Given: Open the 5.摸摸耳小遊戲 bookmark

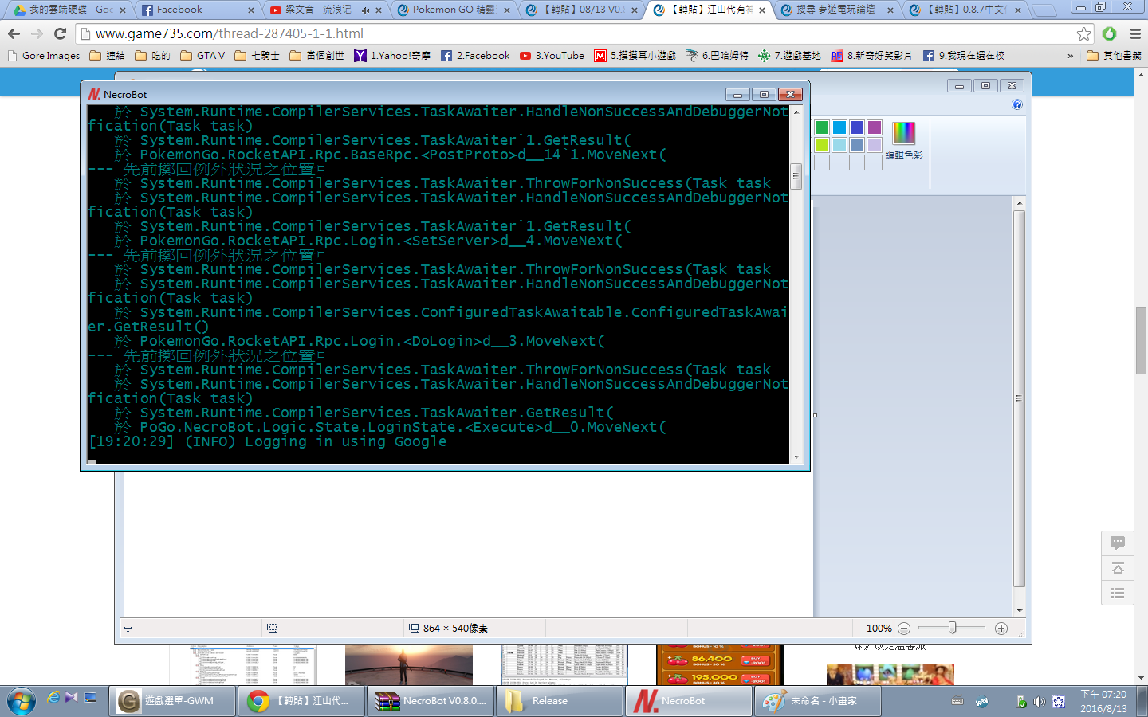Looking at the screenshot, I should (x=635, y=56).
